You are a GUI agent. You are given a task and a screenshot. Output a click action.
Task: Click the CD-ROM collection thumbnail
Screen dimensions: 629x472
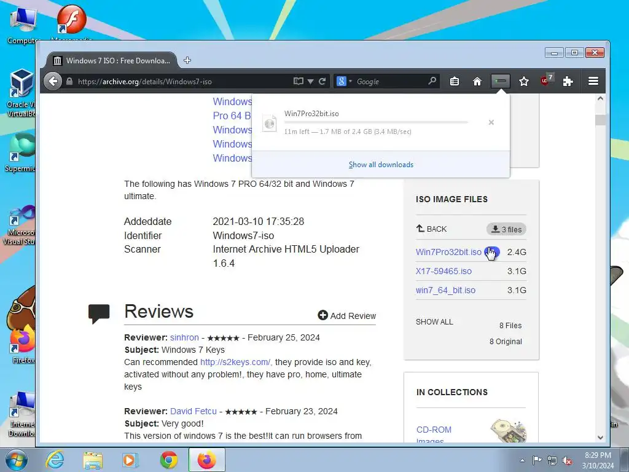[508, 431]
